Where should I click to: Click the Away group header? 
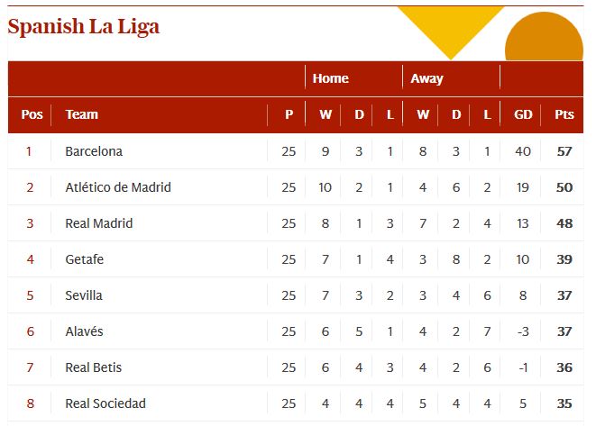click(427, 78)
